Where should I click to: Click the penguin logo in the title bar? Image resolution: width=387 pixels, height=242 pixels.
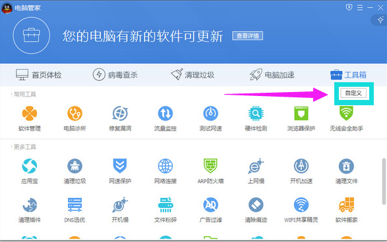pos(7,8)
